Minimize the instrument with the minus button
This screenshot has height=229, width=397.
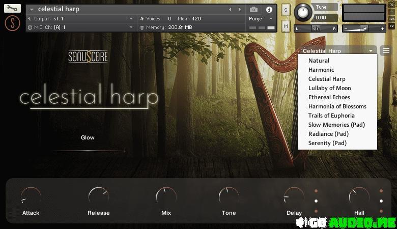391,12
